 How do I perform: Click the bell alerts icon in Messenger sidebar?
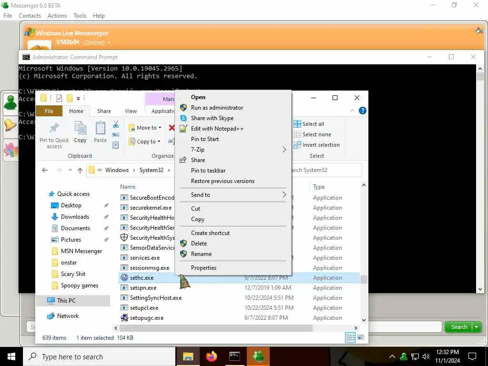10,125
